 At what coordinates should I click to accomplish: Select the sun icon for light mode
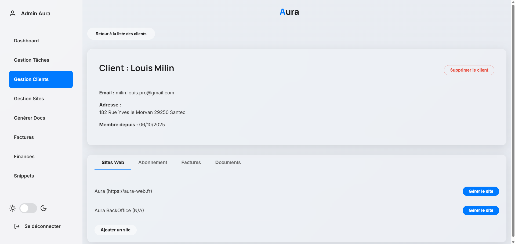tap(12, 208)
